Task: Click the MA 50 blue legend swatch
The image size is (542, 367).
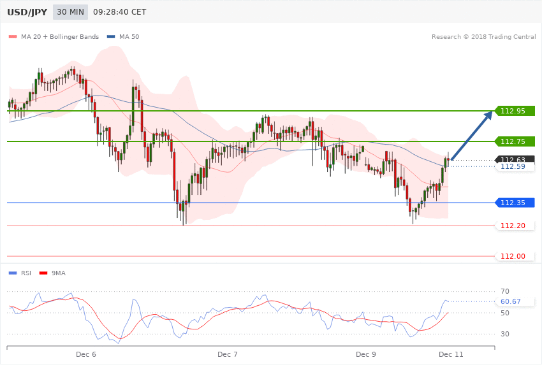Action: (111, 36)
